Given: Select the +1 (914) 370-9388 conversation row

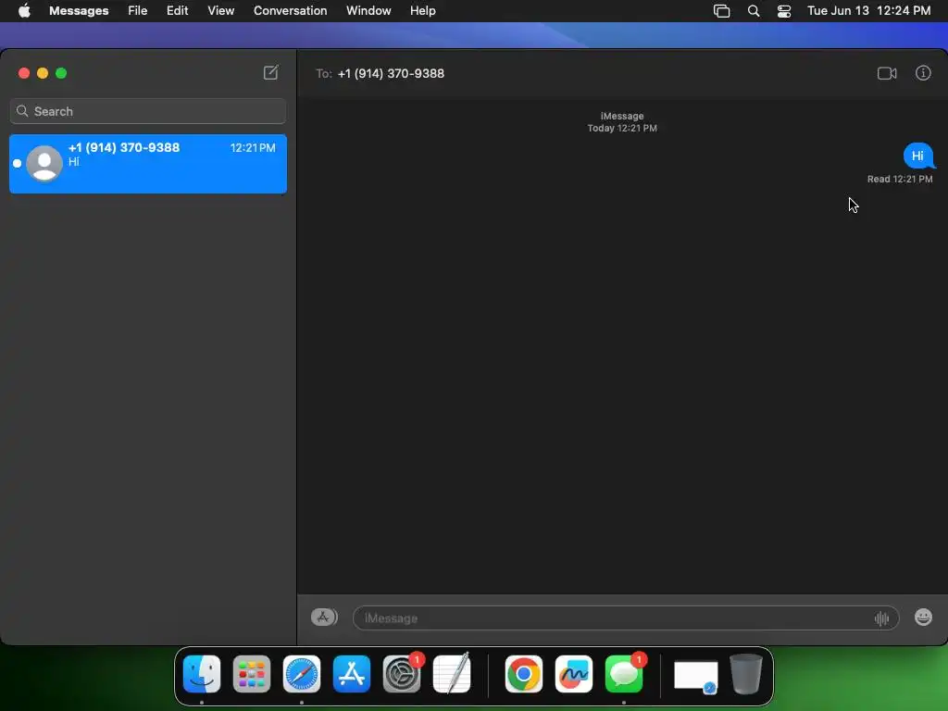Looking at the screenshot, I should click(148, 164).
